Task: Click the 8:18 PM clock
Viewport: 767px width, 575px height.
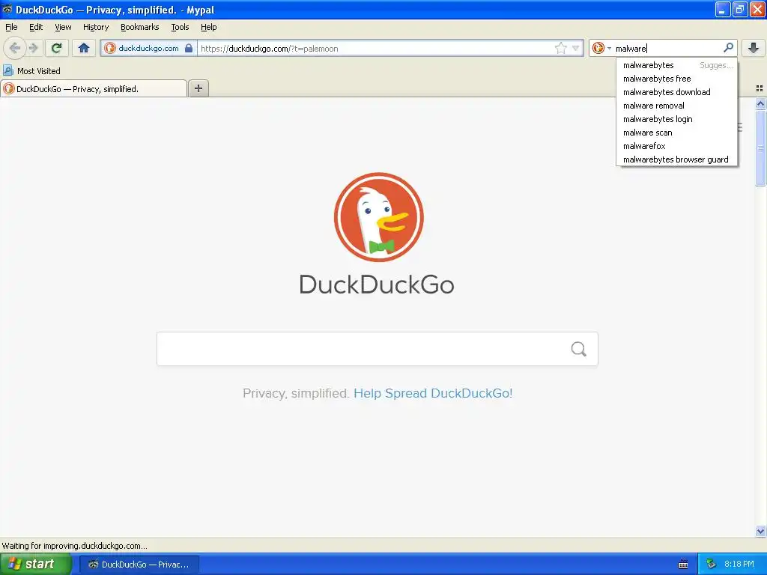Action: 739,565
